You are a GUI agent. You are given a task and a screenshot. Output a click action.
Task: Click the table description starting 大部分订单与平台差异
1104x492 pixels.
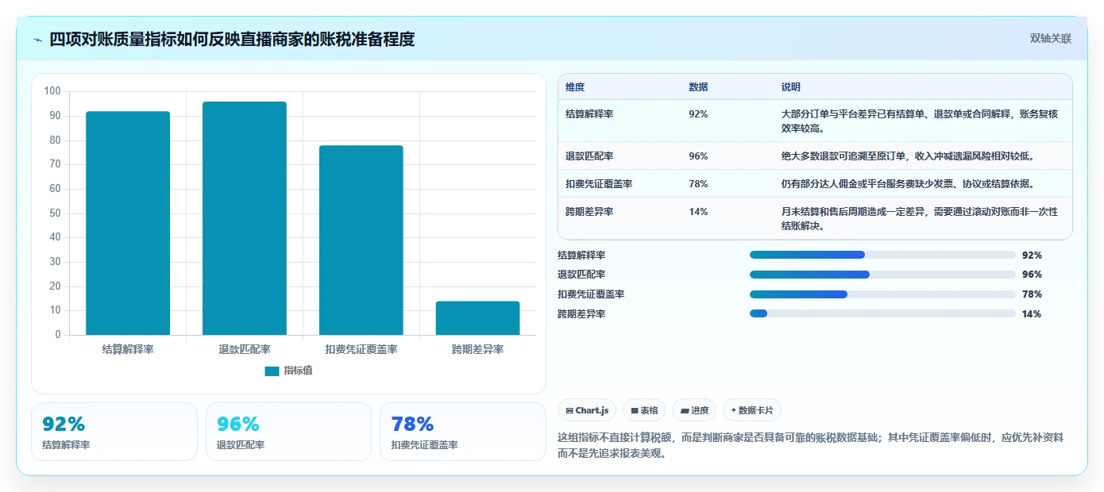pos(920,121)
